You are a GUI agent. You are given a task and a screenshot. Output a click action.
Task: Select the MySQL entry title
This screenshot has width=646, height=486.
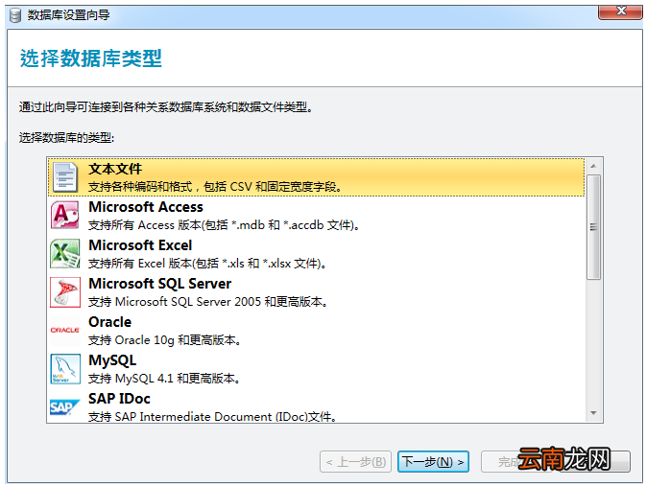[112, 360]
